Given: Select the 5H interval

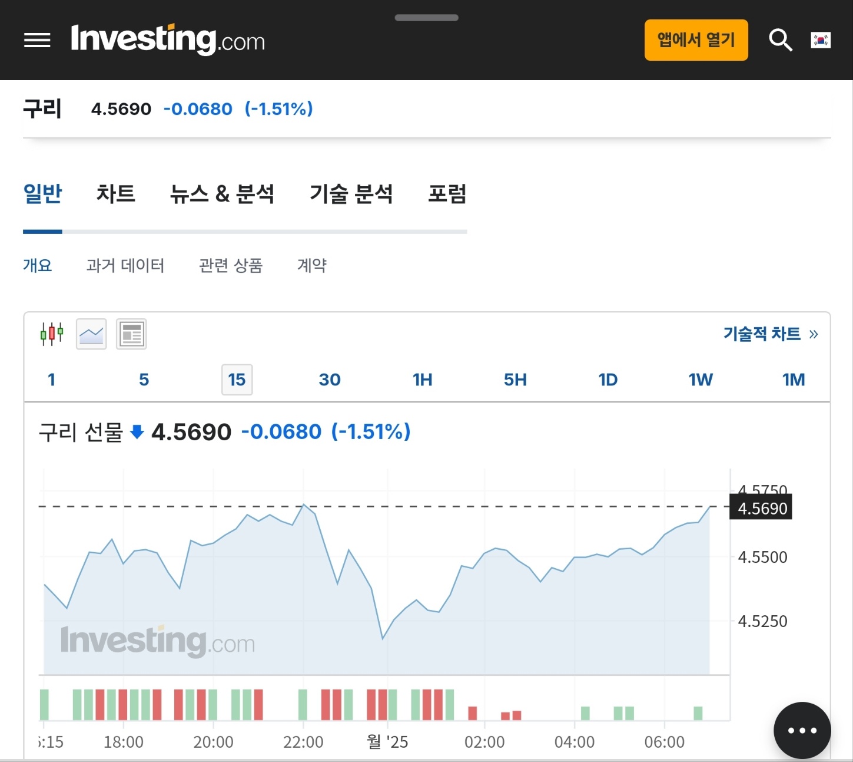Looking at the screenshot, I should click(515, 380).
